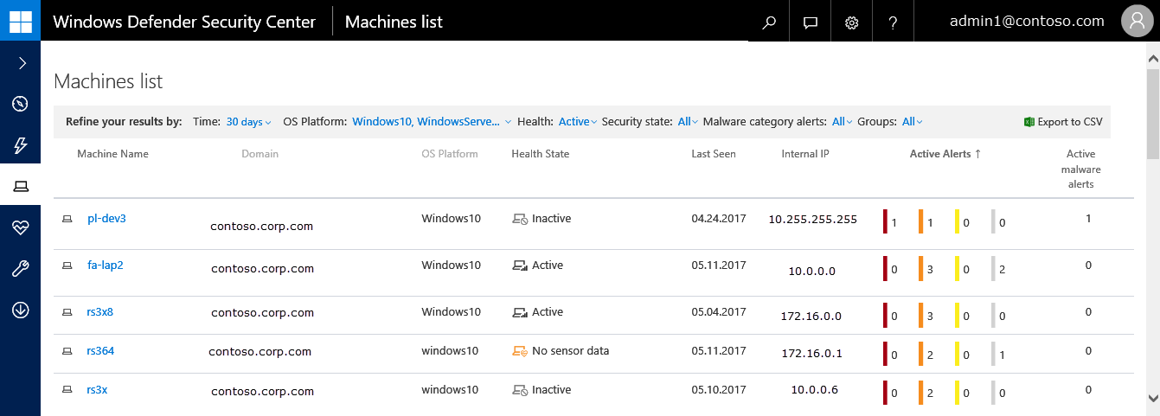Click the scrollbar down arrow at the bottom right
The image size is (1160, 416).
pos(1152,398)
